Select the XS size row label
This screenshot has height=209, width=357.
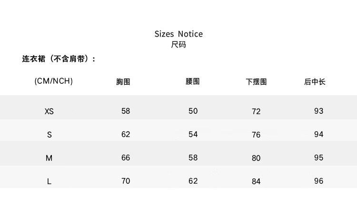click(49, 111)
